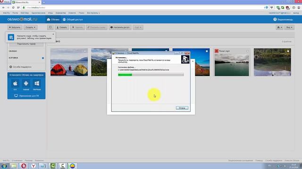
Task: Click the Удалить delete button
Action: coord(77,27)
